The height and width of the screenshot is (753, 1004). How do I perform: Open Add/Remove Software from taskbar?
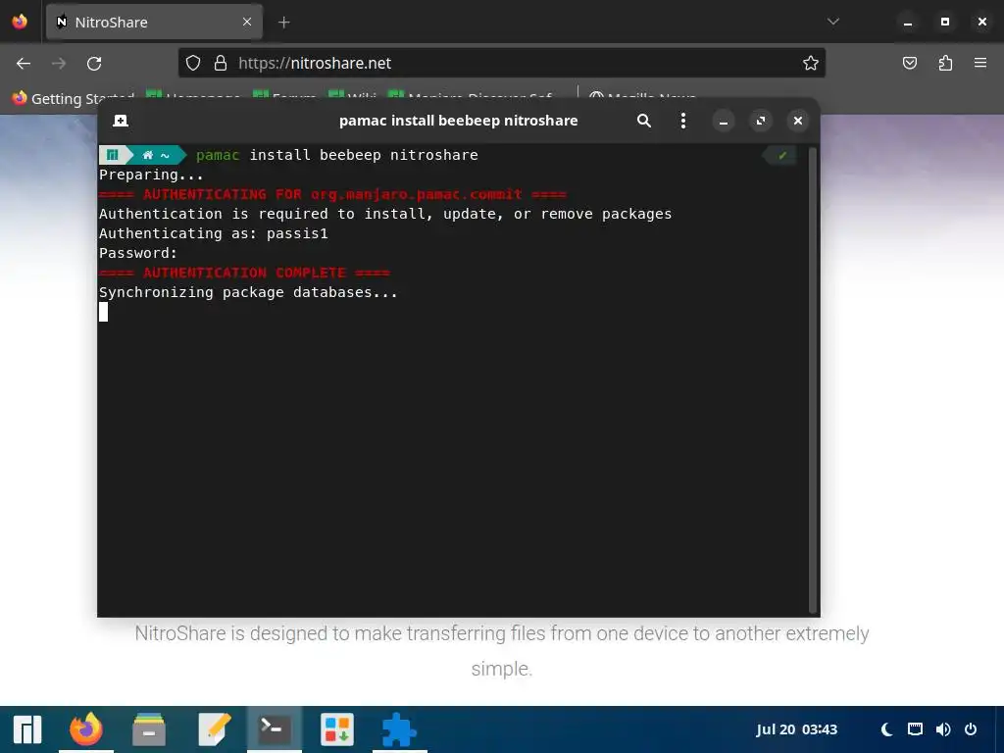[337, 729]
